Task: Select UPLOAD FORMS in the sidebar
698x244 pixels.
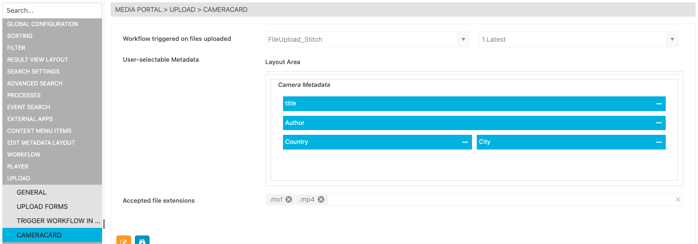Action: point(42,206)
